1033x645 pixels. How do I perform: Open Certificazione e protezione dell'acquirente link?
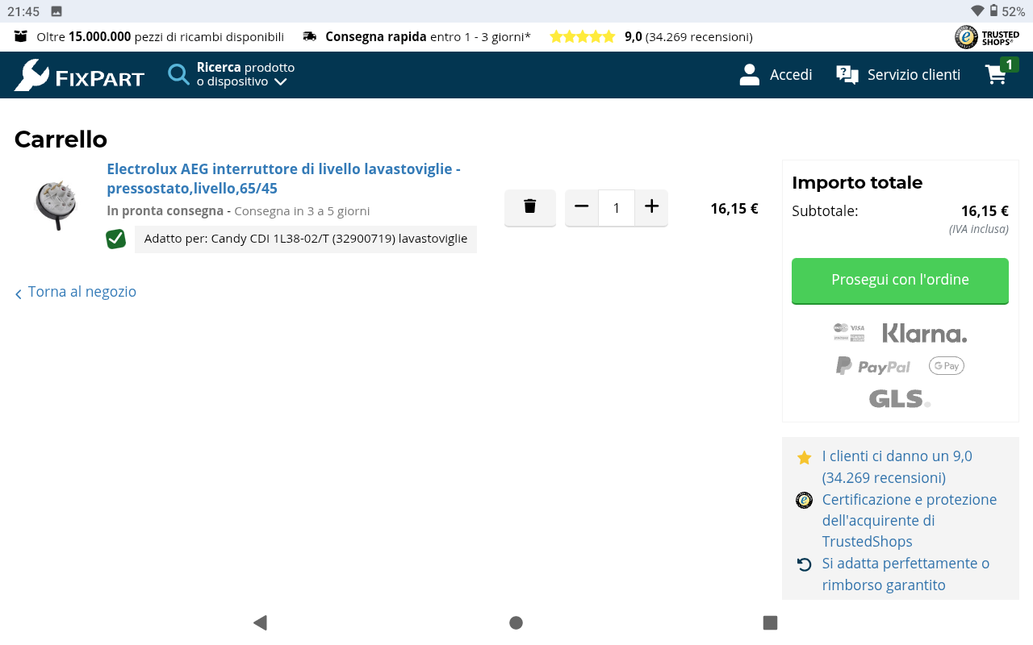910,520
